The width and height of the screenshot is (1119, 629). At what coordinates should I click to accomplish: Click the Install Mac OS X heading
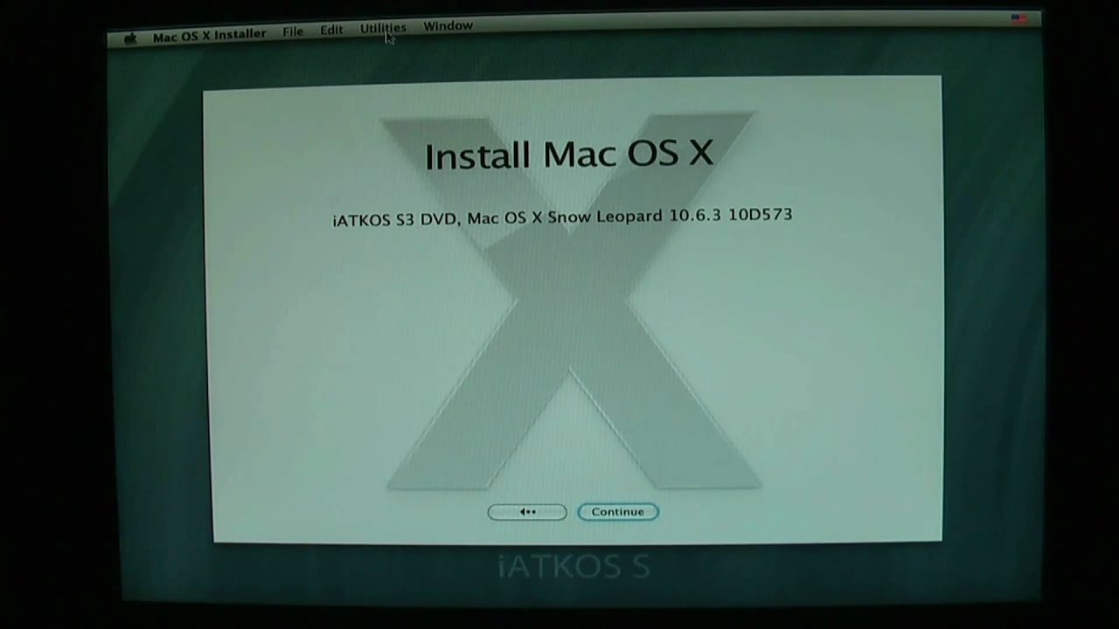click(x=569, y=154)
